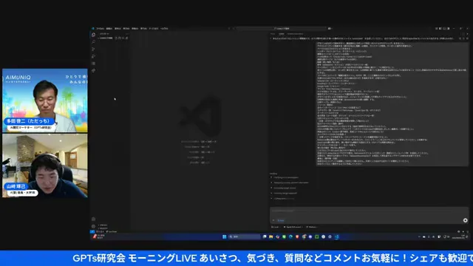Click the send button in the chat input
The width and height of the screenshot is (473, 266).
(465, 220)
